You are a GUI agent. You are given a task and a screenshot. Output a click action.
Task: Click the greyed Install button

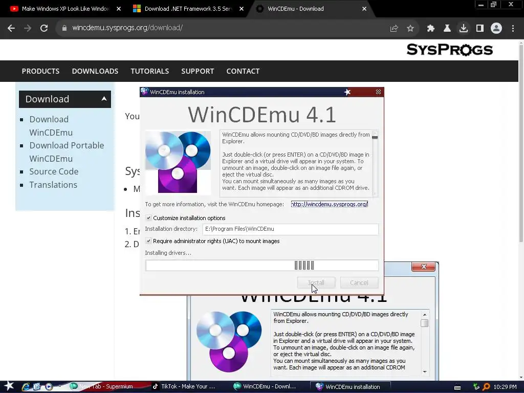(316, 282)
